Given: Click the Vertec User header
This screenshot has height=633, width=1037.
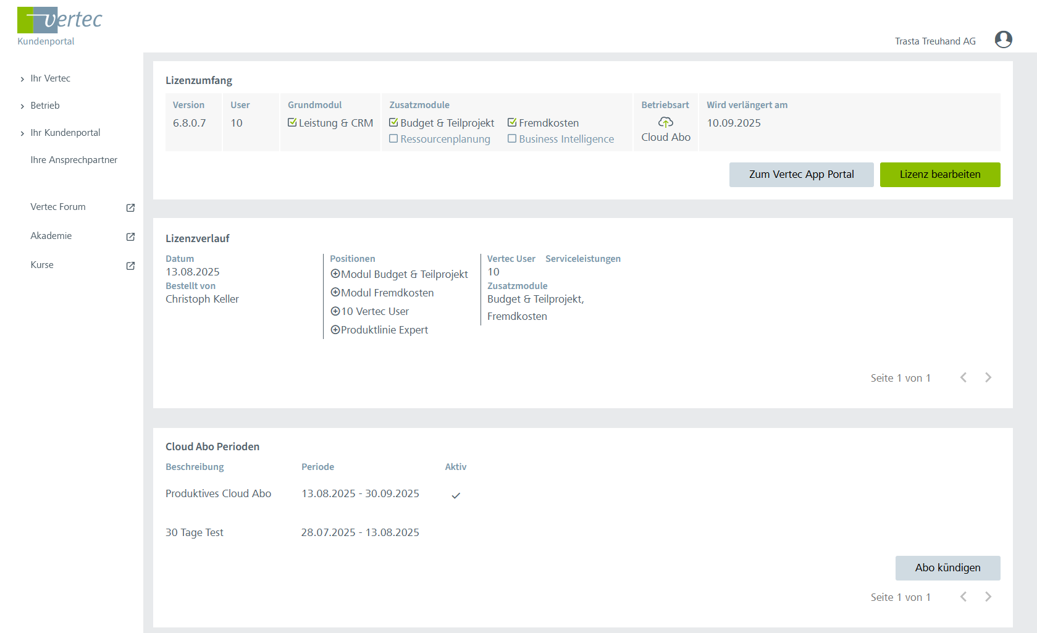Looking at the screenshot, I should [511, 259].
